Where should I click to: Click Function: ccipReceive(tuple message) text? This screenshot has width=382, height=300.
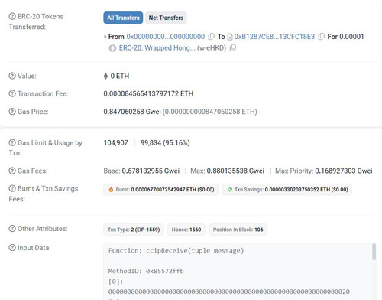point(176,251)
